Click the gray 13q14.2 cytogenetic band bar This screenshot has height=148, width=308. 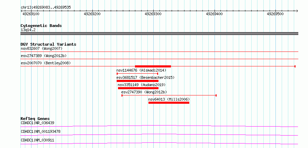(159, 34)
